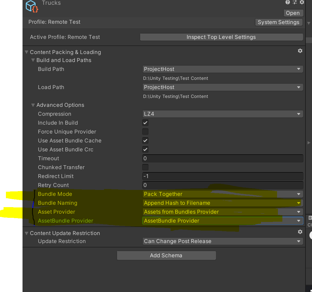Screen dimensions: 312x292
Task: Open the help question mark icon
Action: 287,2
